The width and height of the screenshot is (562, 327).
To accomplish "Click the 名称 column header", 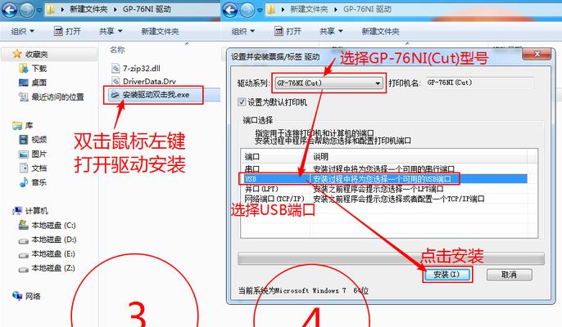I will pyautogui.click(x=118, y=50).
